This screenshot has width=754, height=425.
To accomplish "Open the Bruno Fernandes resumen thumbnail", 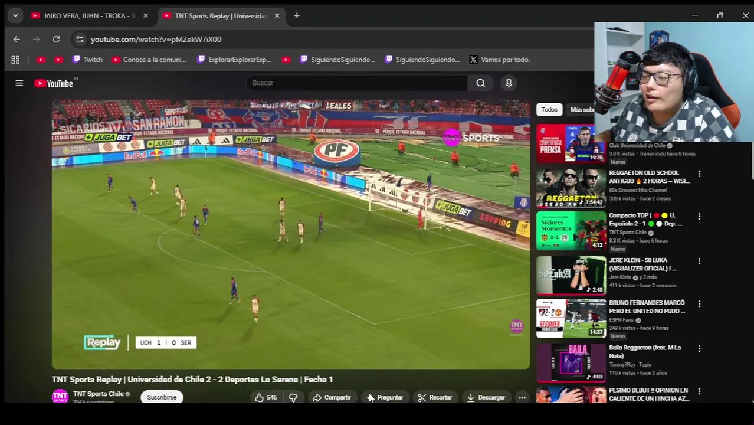I will (x=571, y=318).
